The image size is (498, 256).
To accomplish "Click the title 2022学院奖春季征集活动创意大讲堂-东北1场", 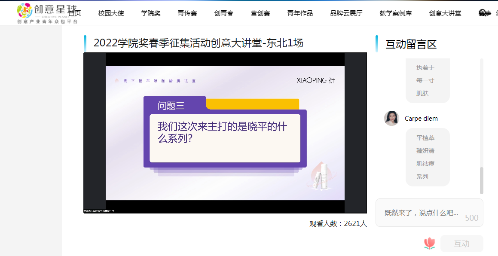I will (x=199, y=43).
